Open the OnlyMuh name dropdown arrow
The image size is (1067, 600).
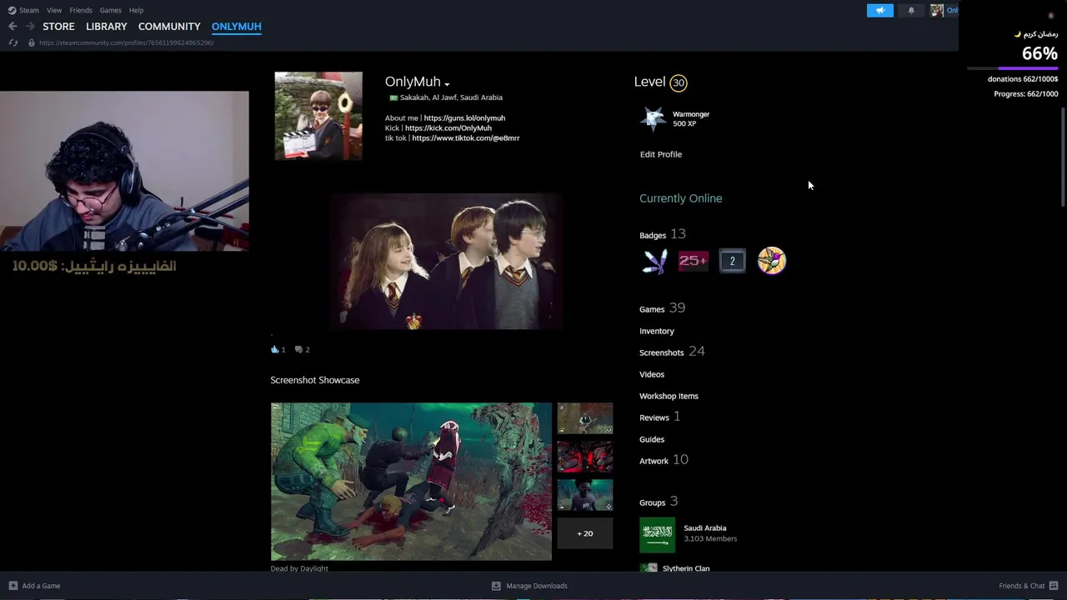(447, 84)
